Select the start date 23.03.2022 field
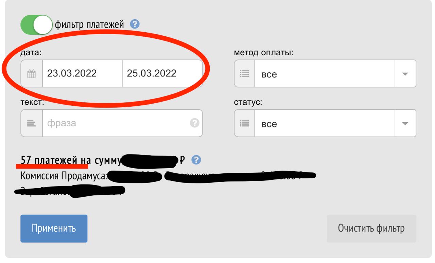Viewport: 435px width, 263px height. point(82,73)
